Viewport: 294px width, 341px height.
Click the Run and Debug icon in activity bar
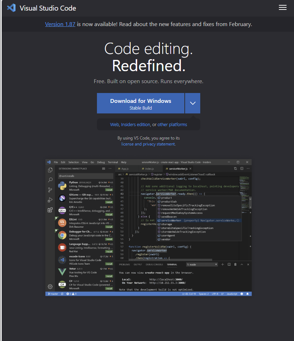click(50, 200)
